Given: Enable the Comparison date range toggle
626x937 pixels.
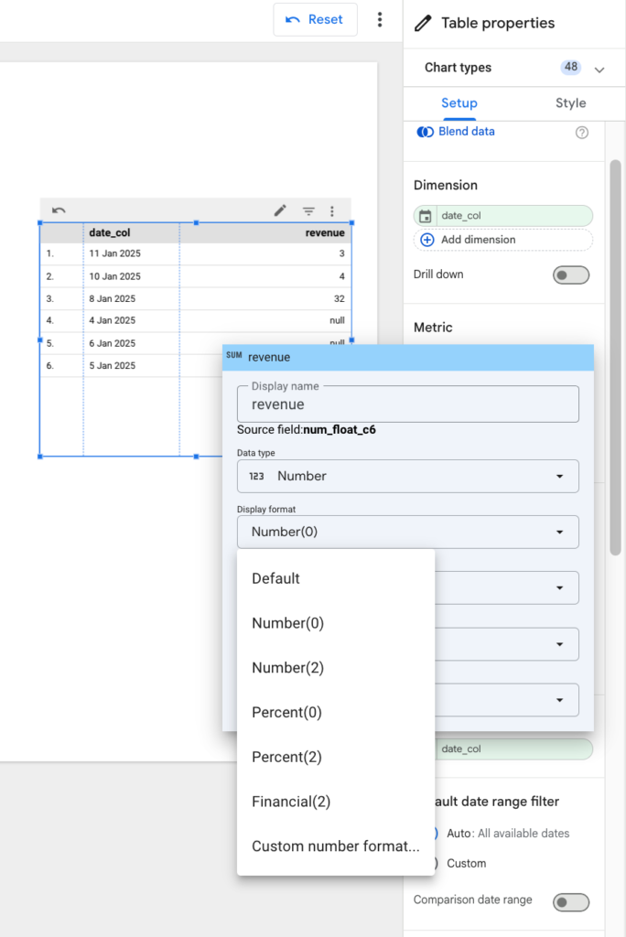Looking at the screenshot, I should [571, 902].
